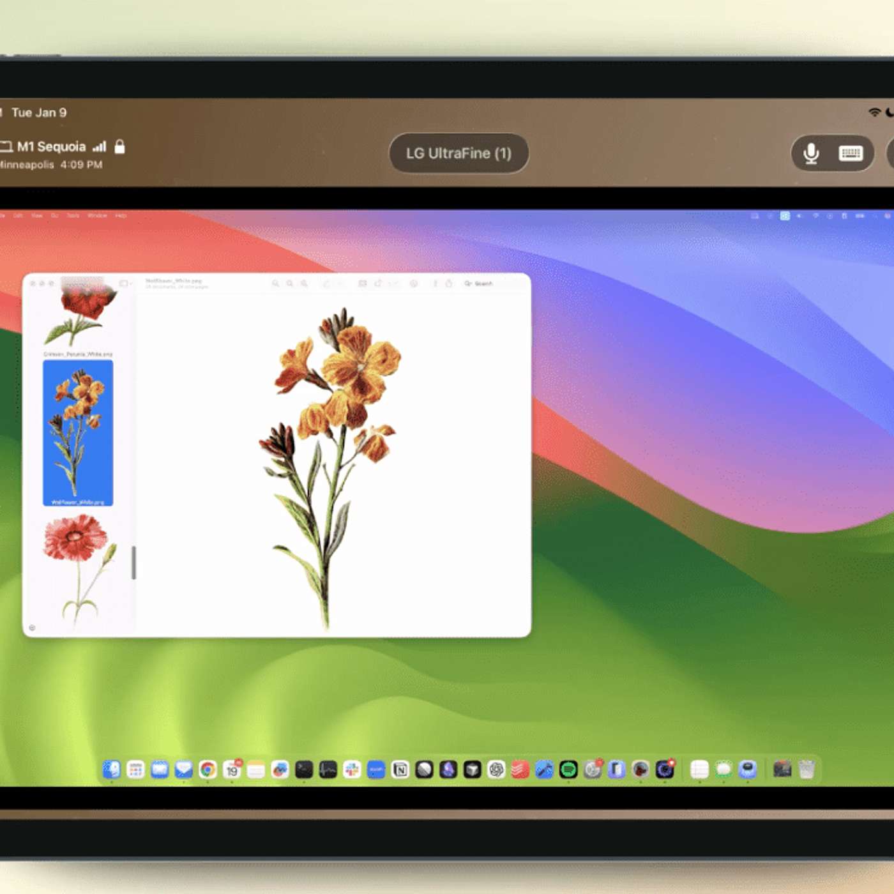Toggle the Preview sidebar view button
Screen dimensions: 894x894
click(x=123, y=284)
